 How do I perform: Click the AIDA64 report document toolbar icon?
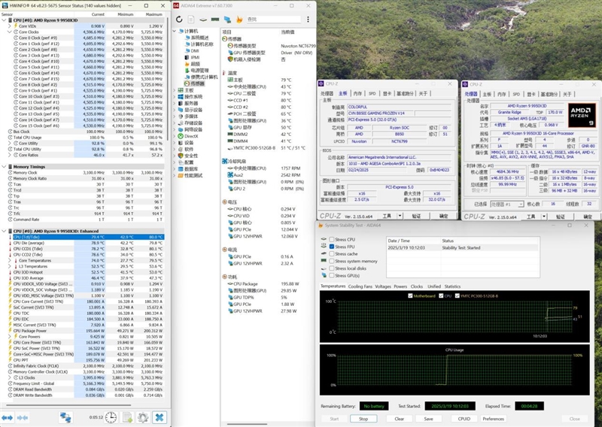tap(191, 20)
